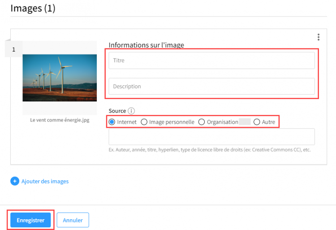
Task: Select the Image personnelle radio button
Action: (x=144, y=122)
